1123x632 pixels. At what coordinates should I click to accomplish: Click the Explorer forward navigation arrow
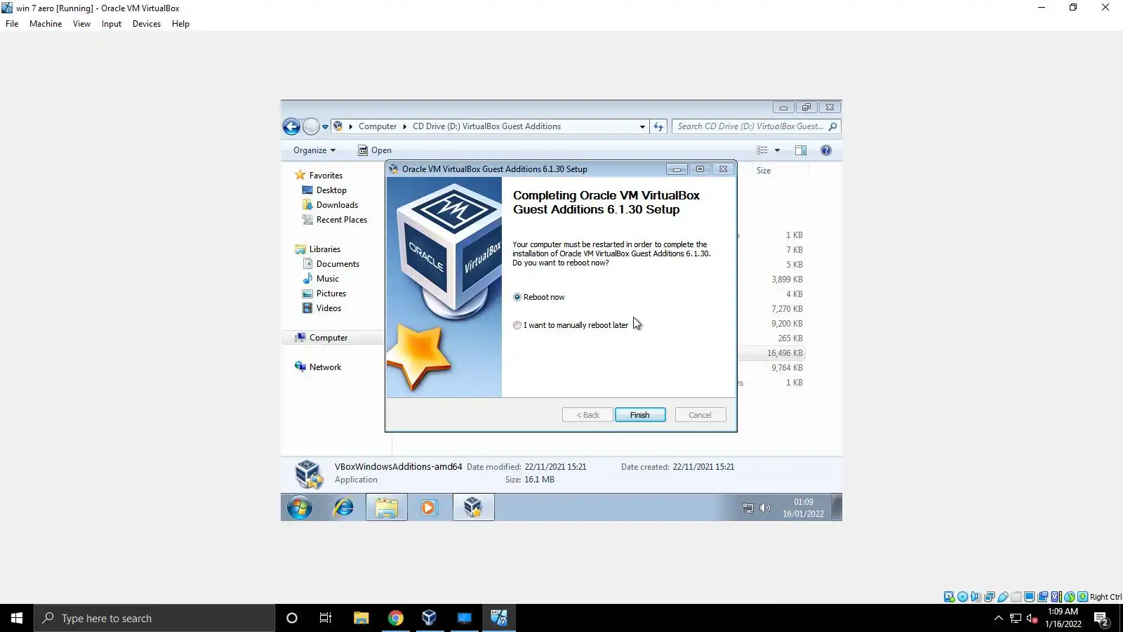click(x=311, y=126)
